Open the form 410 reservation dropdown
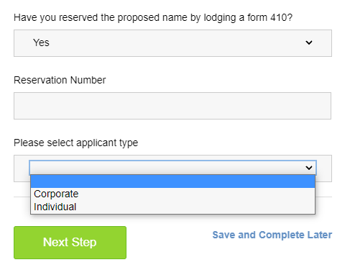Viewport: 350px width, 270px height. [x=172, y=43]
